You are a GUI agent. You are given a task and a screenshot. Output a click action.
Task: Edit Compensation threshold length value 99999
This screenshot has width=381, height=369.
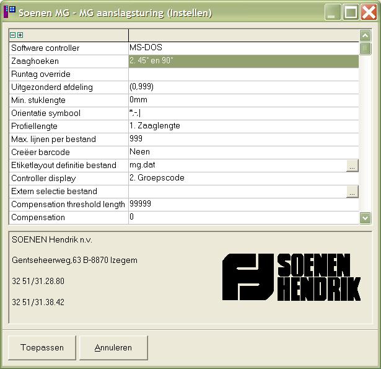pos(243,204)
